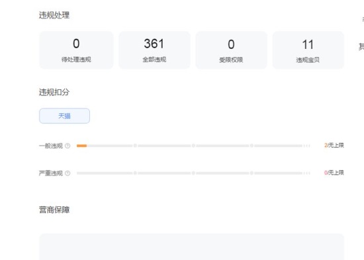Click first milestone dot on 一般违规 bar
The height and width of the screenshot is (260, 364).
tap(135, 146)
